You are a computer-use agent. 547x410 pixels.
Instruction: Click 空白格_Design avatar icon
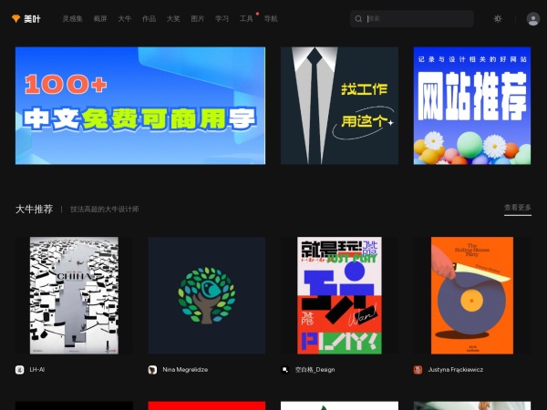285,370
